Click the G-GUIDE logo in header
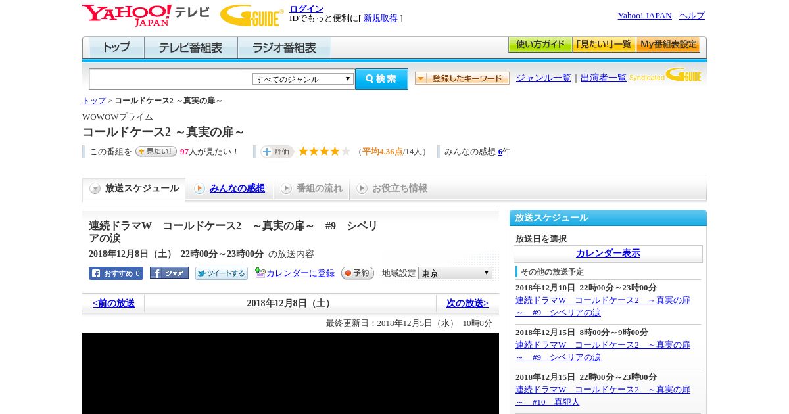 tap(252, 15)
